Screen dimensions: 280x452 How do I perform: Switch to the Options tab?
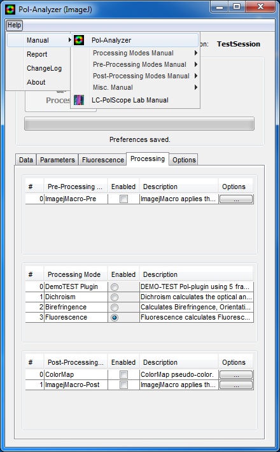tap(184, 160)
